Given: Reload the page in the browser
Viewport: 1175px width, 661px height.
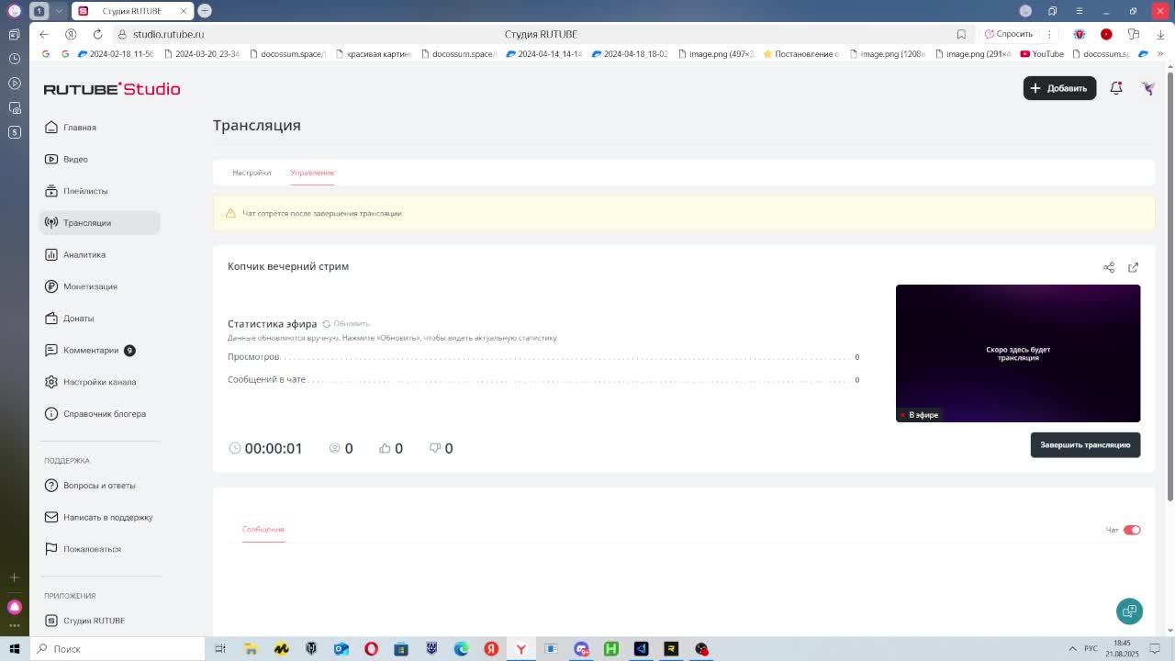Looking at the screenshot, I should pyautogui.click(x=97, y=34).
